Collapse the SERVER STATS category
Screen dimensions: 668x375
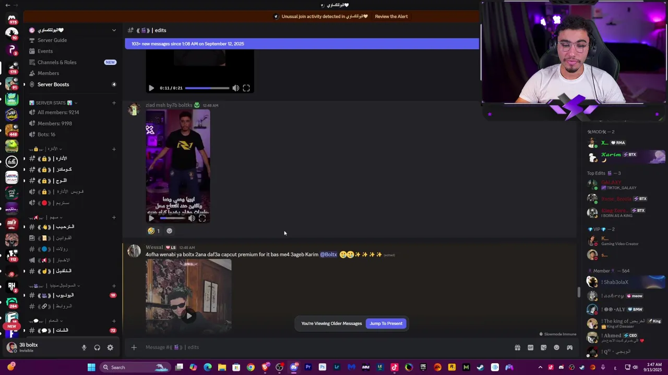pos(53,103)
